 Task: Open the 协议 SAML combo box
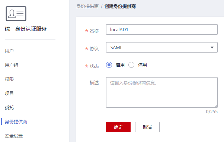click(x=162, y=47)
